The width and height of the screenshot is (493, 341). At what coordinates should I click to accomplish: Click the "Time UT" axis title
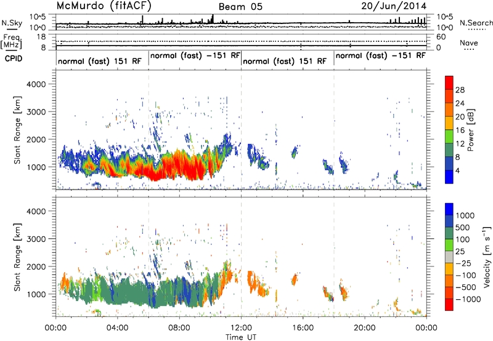pyautogui.click(x=241, y=337)
